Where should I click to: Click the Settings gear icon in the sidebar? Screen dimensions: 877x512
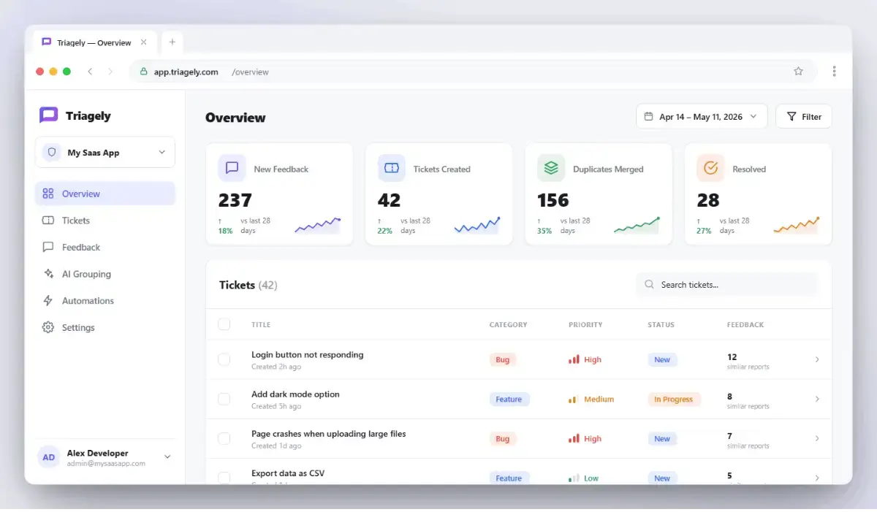click(48, 327)
